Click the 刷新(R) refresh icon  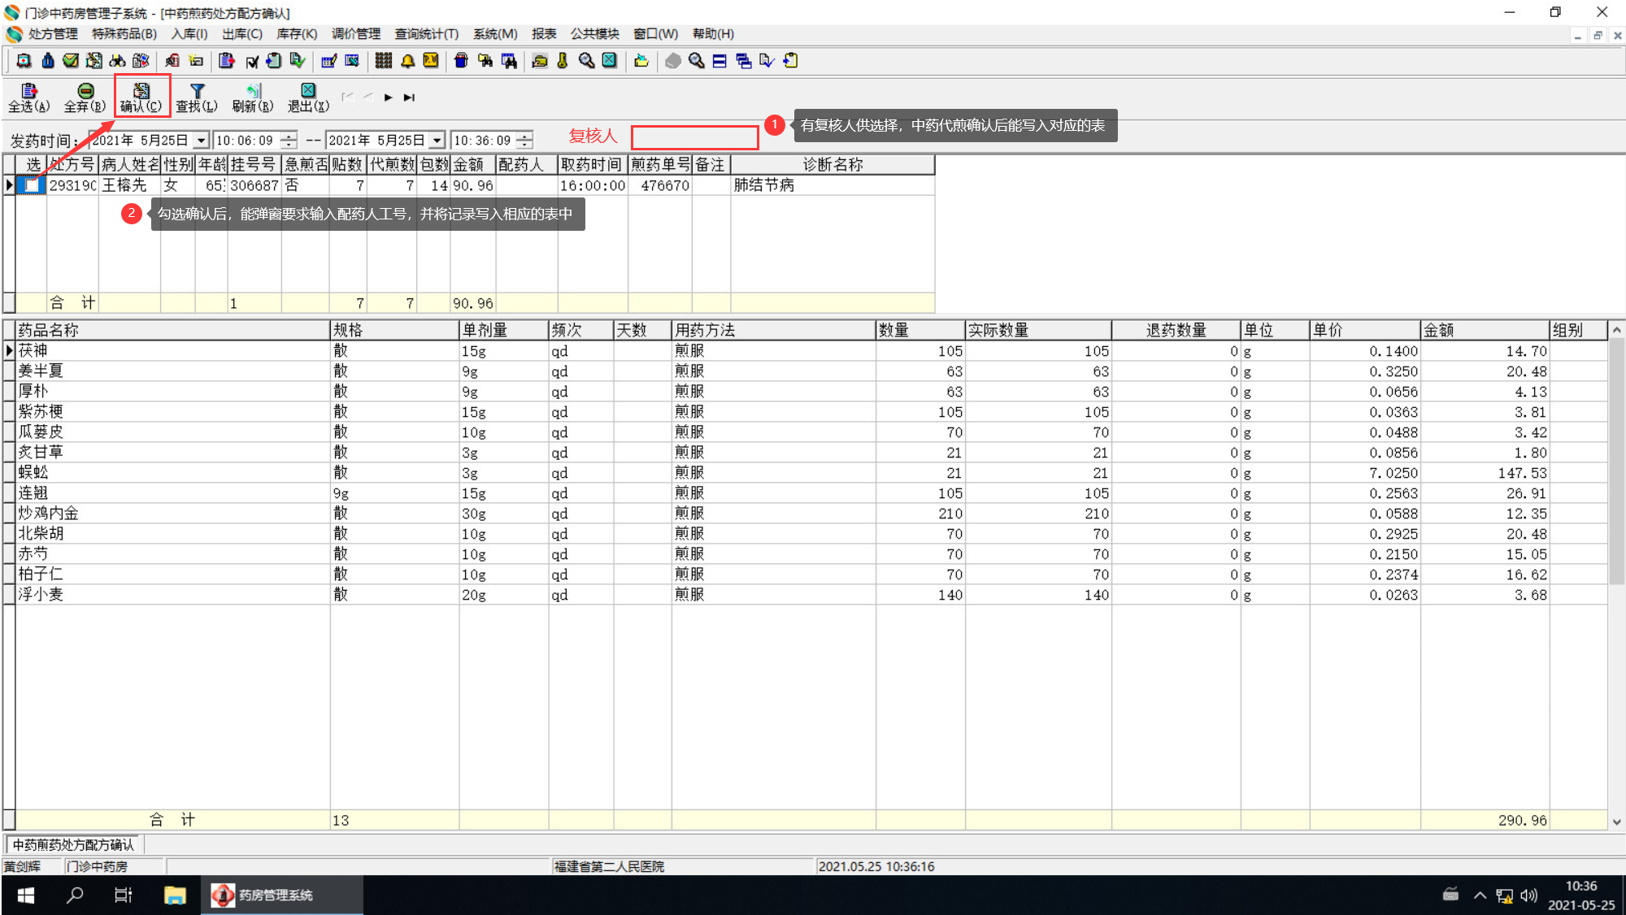253,91
